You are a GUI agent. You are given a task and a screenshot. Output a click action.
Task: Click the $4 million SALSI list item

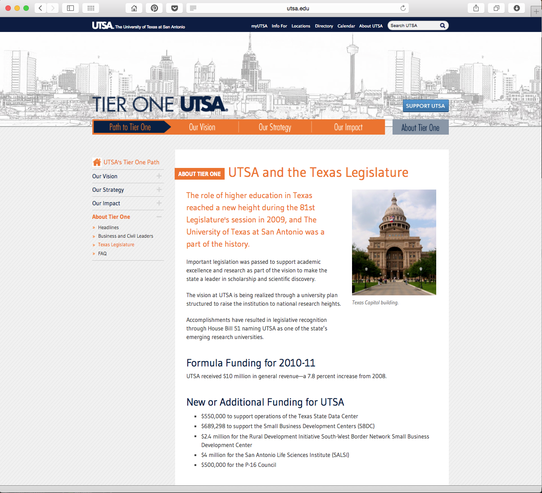pyautogui.click(x=275, y=455)
